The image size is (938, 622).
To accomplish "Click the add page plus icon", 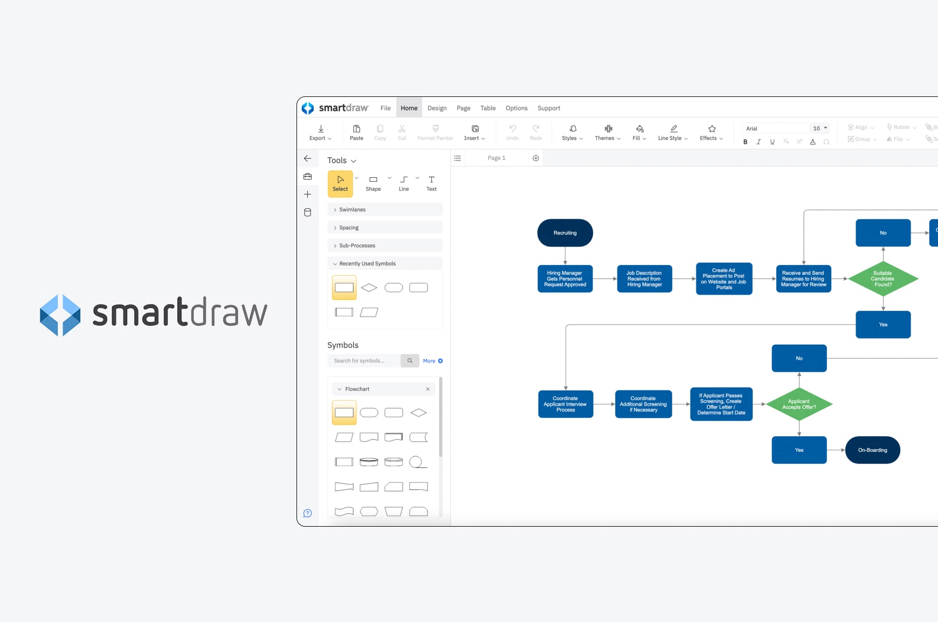I will pos(536,158).
